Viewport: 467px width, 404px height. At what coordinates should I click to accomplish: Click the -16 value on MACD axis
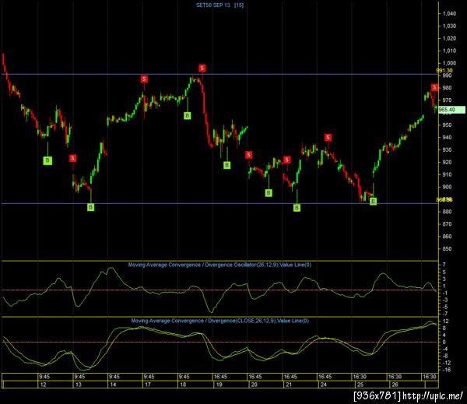[x=446, y=370]
